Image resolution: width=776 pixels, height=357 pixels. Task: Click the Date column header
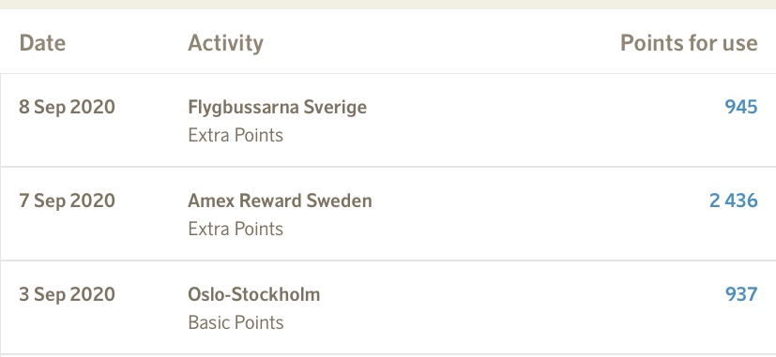click(x=42, y=43)
